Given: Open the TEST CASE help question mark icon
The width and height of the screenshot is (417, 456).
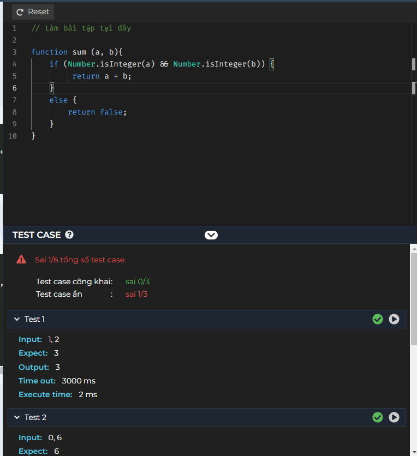Looking at the screenshot, I should click(x=69, y=235).
